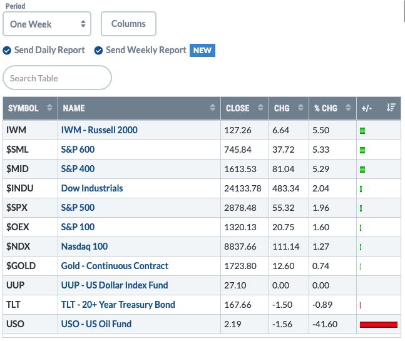The image size is (405, 341).
Task: Sort table by CHG column arrows
Action: (x=300, y=107)
